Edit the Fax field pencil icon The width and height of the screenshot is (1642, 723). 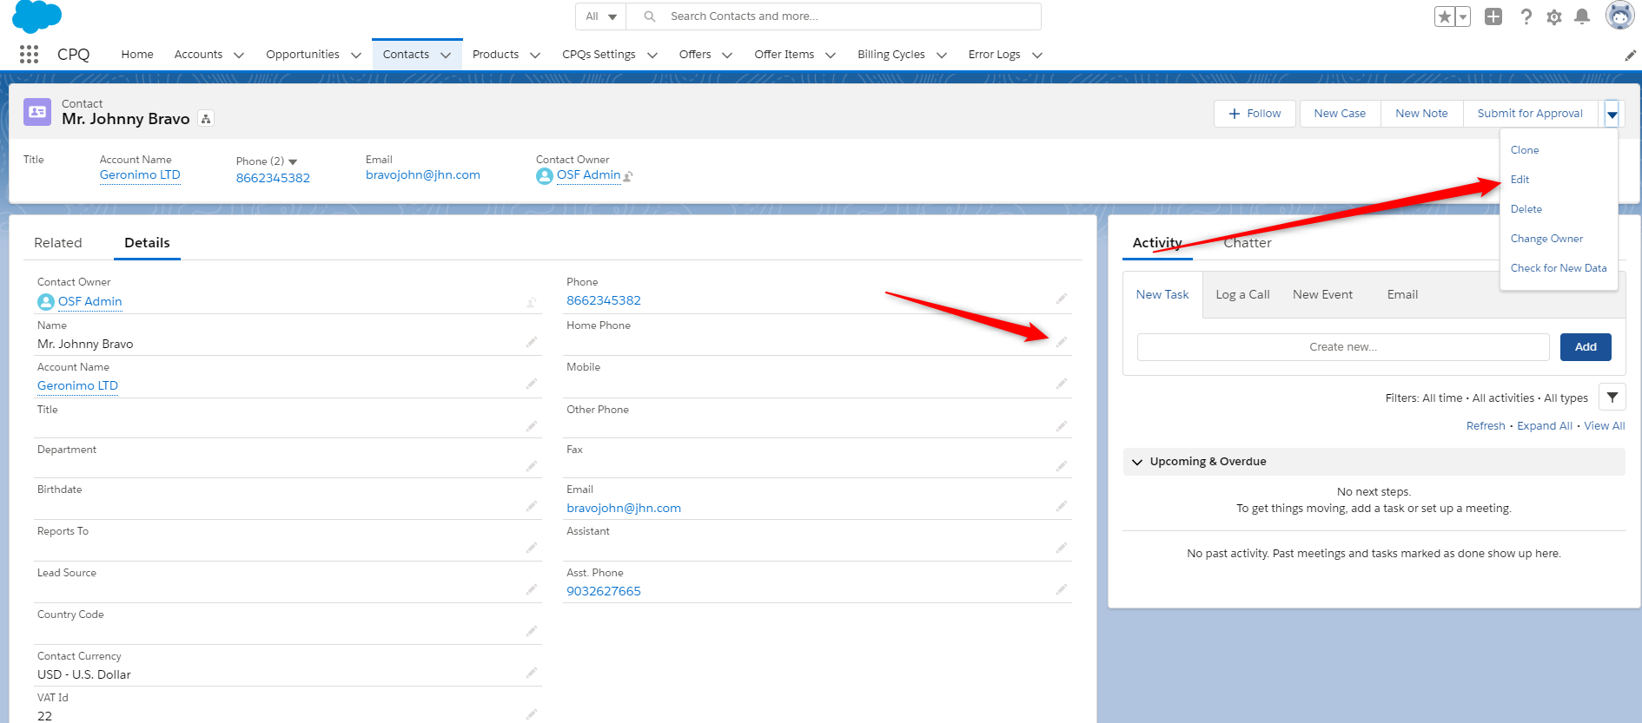point(1062,466)
